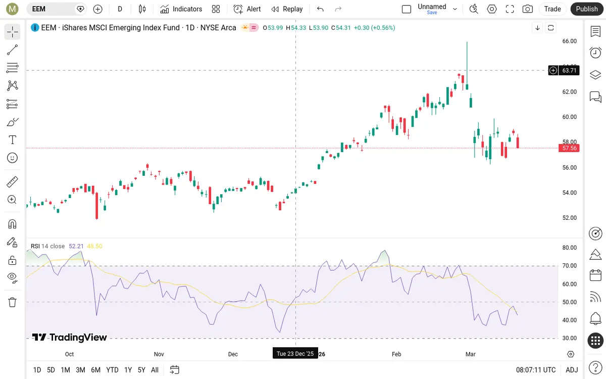Maximize the main chart pane
The width and height of the screenshot is (606, 379).
[551, 28]
